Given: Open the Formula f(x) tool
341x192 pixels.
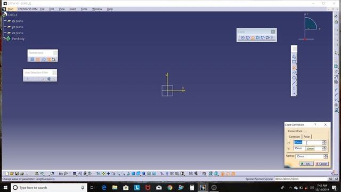Looking at the screenshot, I should (61, 173).
